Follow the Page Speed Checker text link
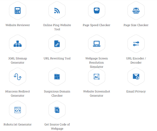 tap(97, 25)
